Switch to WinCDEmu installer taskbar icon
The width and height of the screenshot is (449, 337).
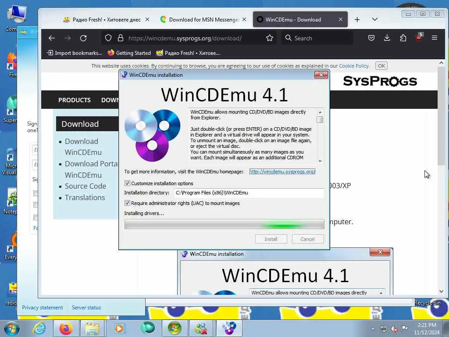[229, 328]
